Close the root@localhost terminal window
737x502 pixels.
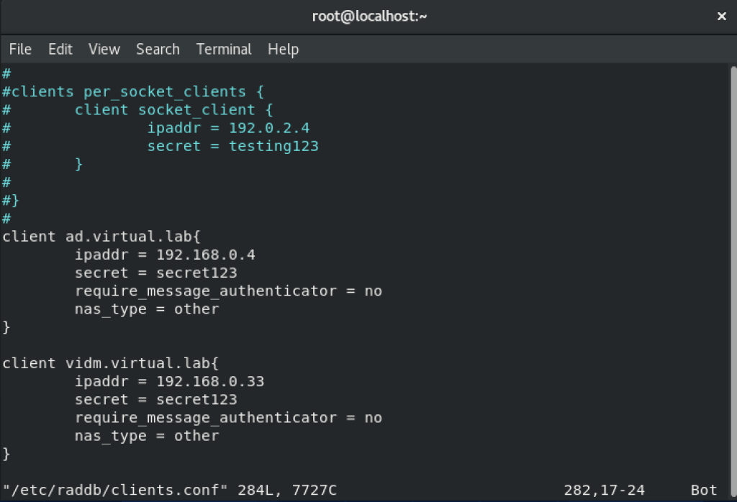click(x=721, y=16)
